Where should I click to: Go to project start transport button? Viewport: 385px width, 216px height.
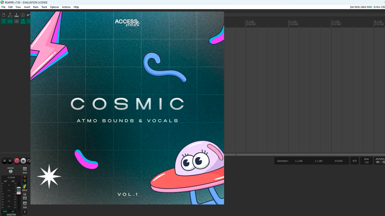pos(4,161)
